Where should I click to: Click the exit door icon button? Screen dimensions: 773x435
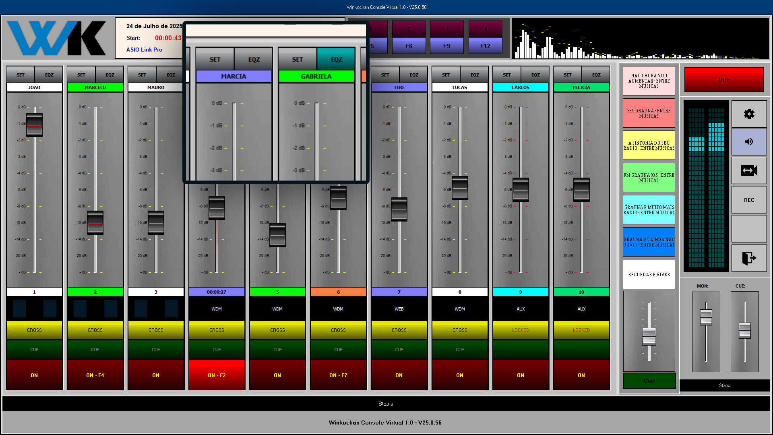(x=749, y=258)
